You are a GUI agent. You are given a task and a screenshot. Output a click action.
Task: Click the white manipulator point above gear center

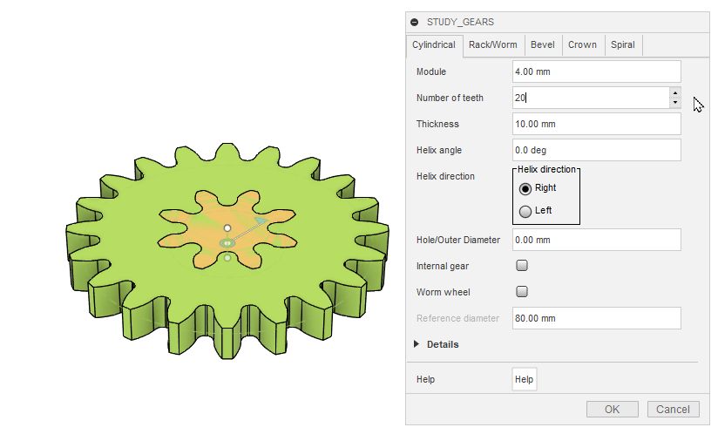227,228
